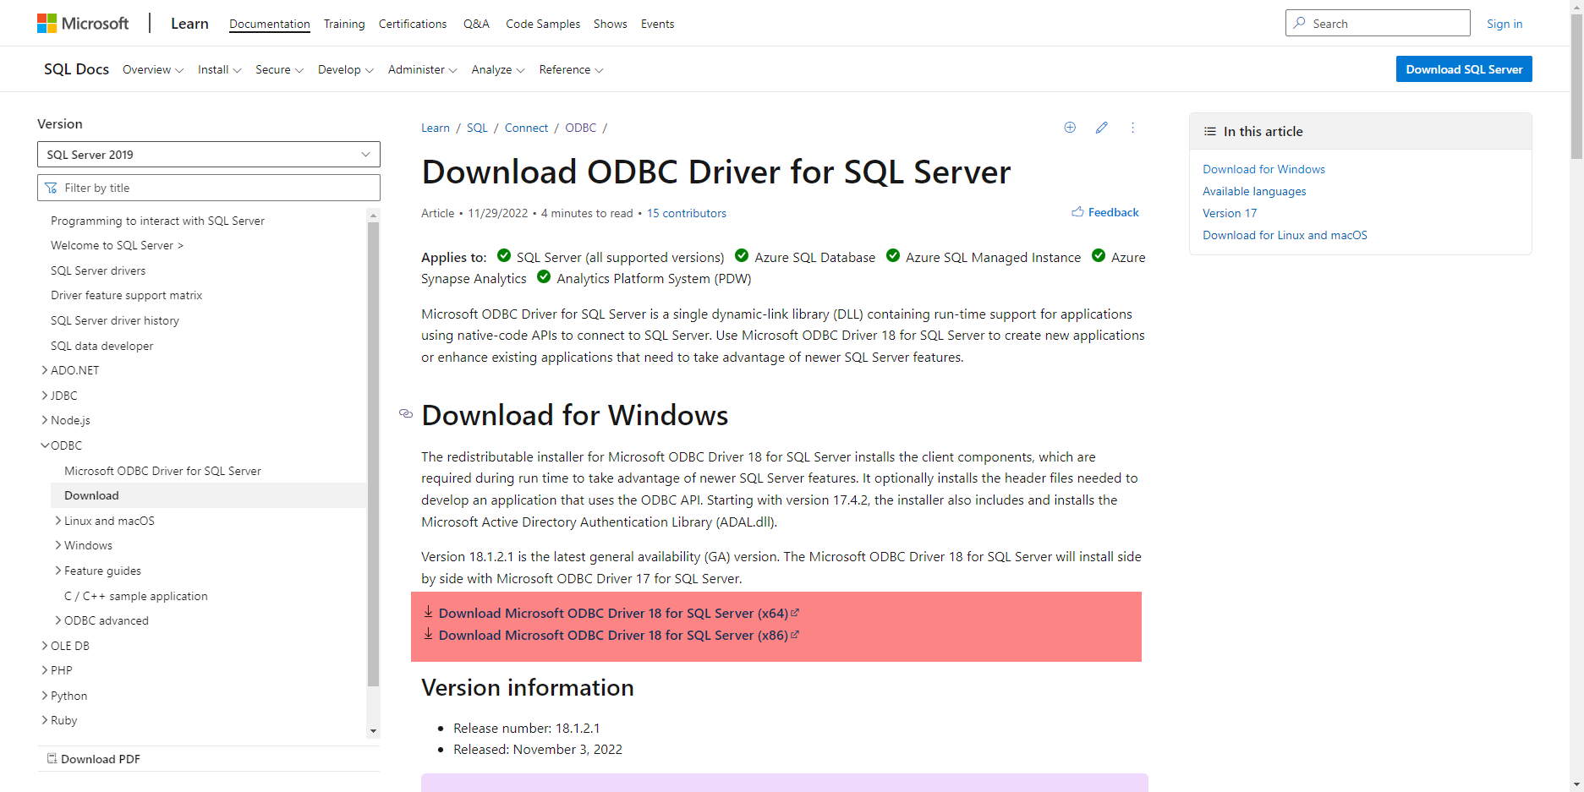Image resolution: width=1584 pixels, height=792 pixels.
Task: Click the Feedback thumbs-up icon
Action: point(1077,212)
